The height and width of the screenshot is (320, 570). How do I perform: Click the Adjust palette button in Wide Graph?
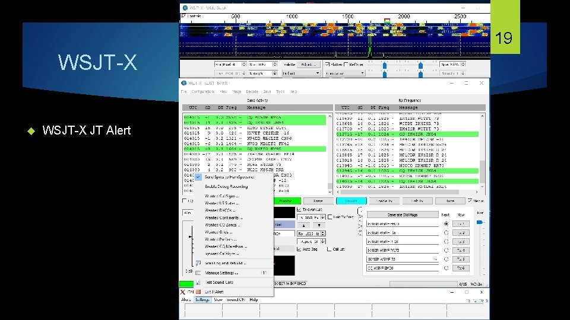point(308,64)
